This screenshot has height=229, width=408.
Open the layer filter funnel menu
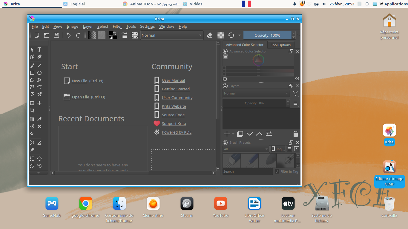click(x=295, y=93)
